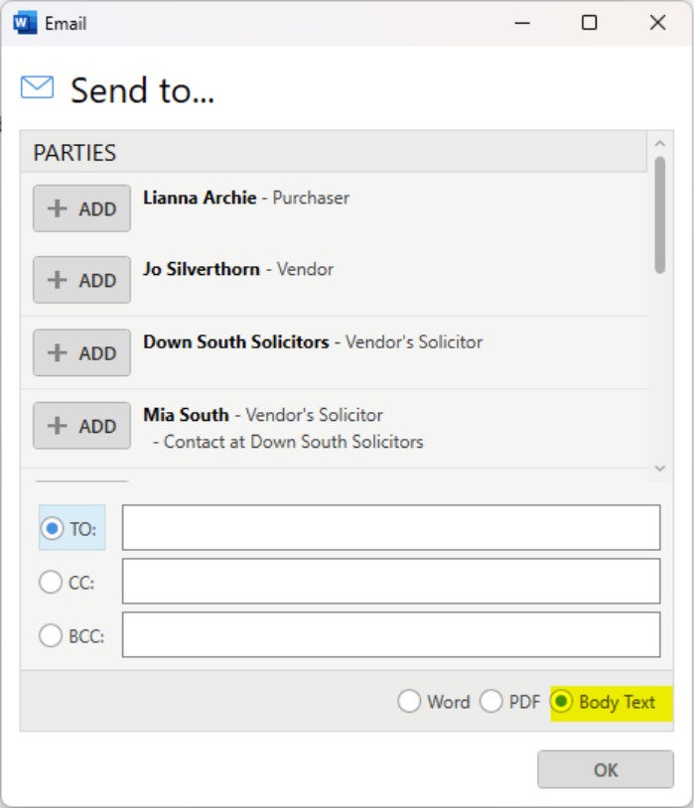Choose the Word attachment format
Screen dimensions: 694x808
tap(409, 702)
